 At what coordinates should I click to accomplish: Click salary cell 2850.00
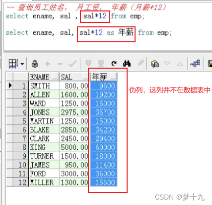(74, 130)
